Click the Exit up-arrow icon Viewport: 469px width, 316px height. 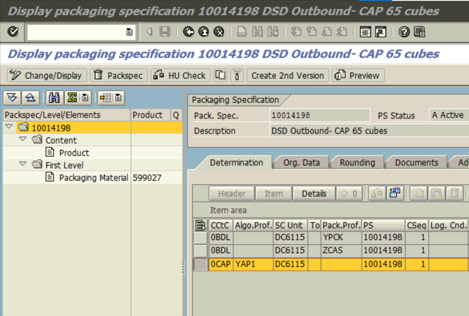click(204, 31)
